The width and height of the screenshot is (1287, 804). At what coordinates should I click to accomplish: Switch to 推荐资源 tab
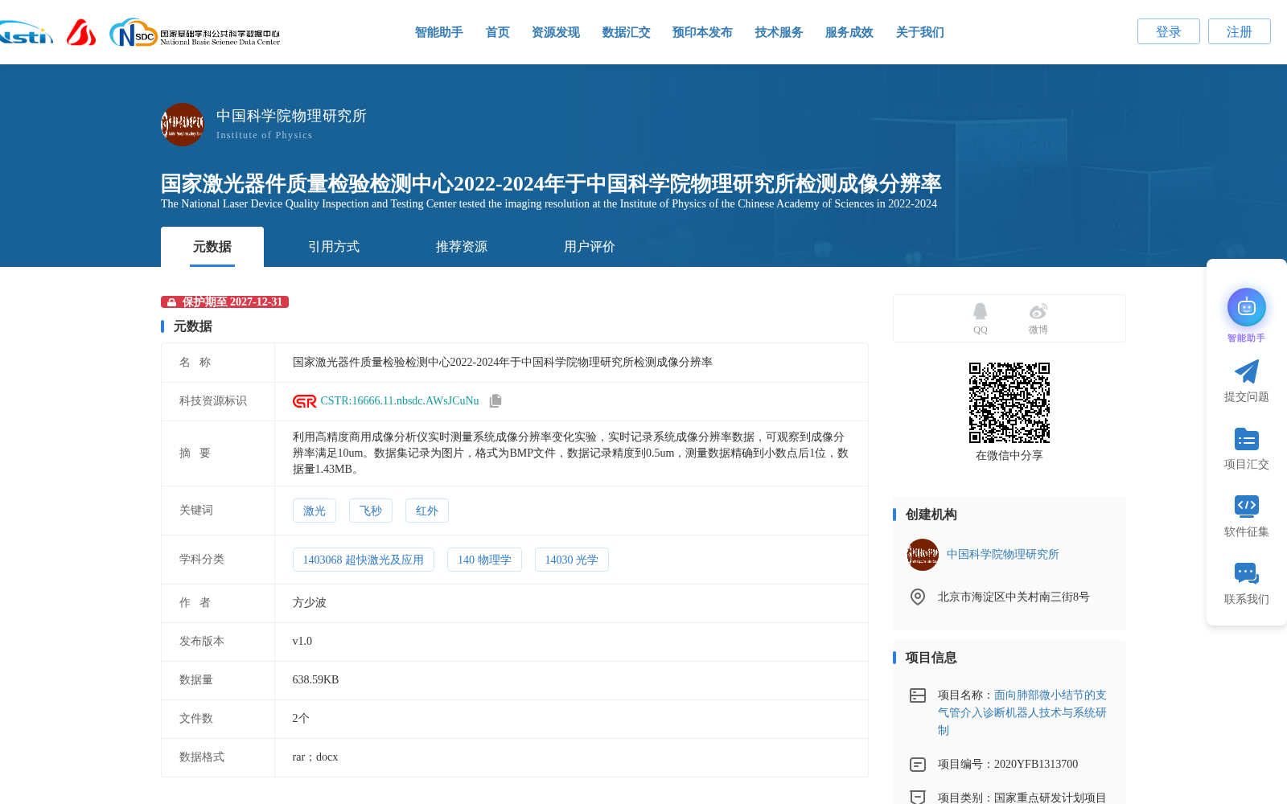coord(462,247)
